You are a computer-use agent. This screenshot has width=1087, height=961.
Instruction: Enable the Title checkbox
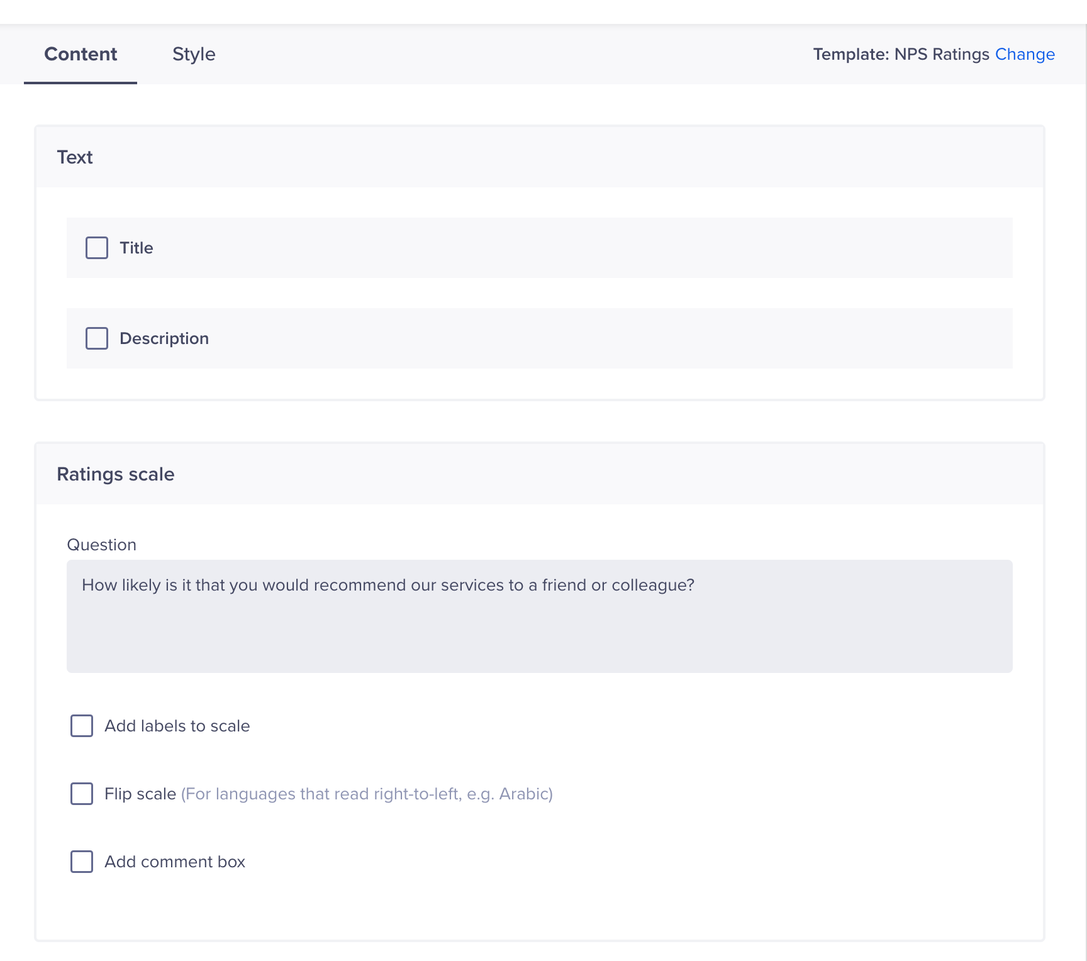pos(97,248)
